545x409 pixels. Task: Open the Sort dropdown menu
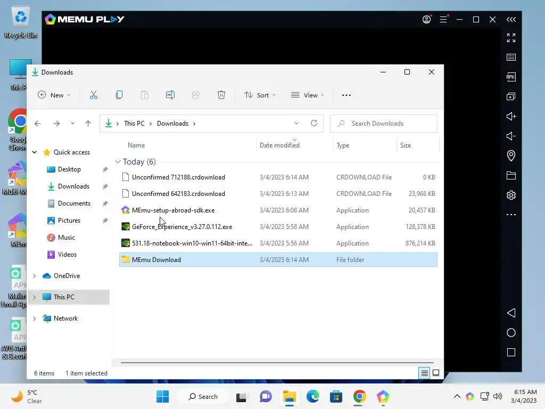coord(260,95)
